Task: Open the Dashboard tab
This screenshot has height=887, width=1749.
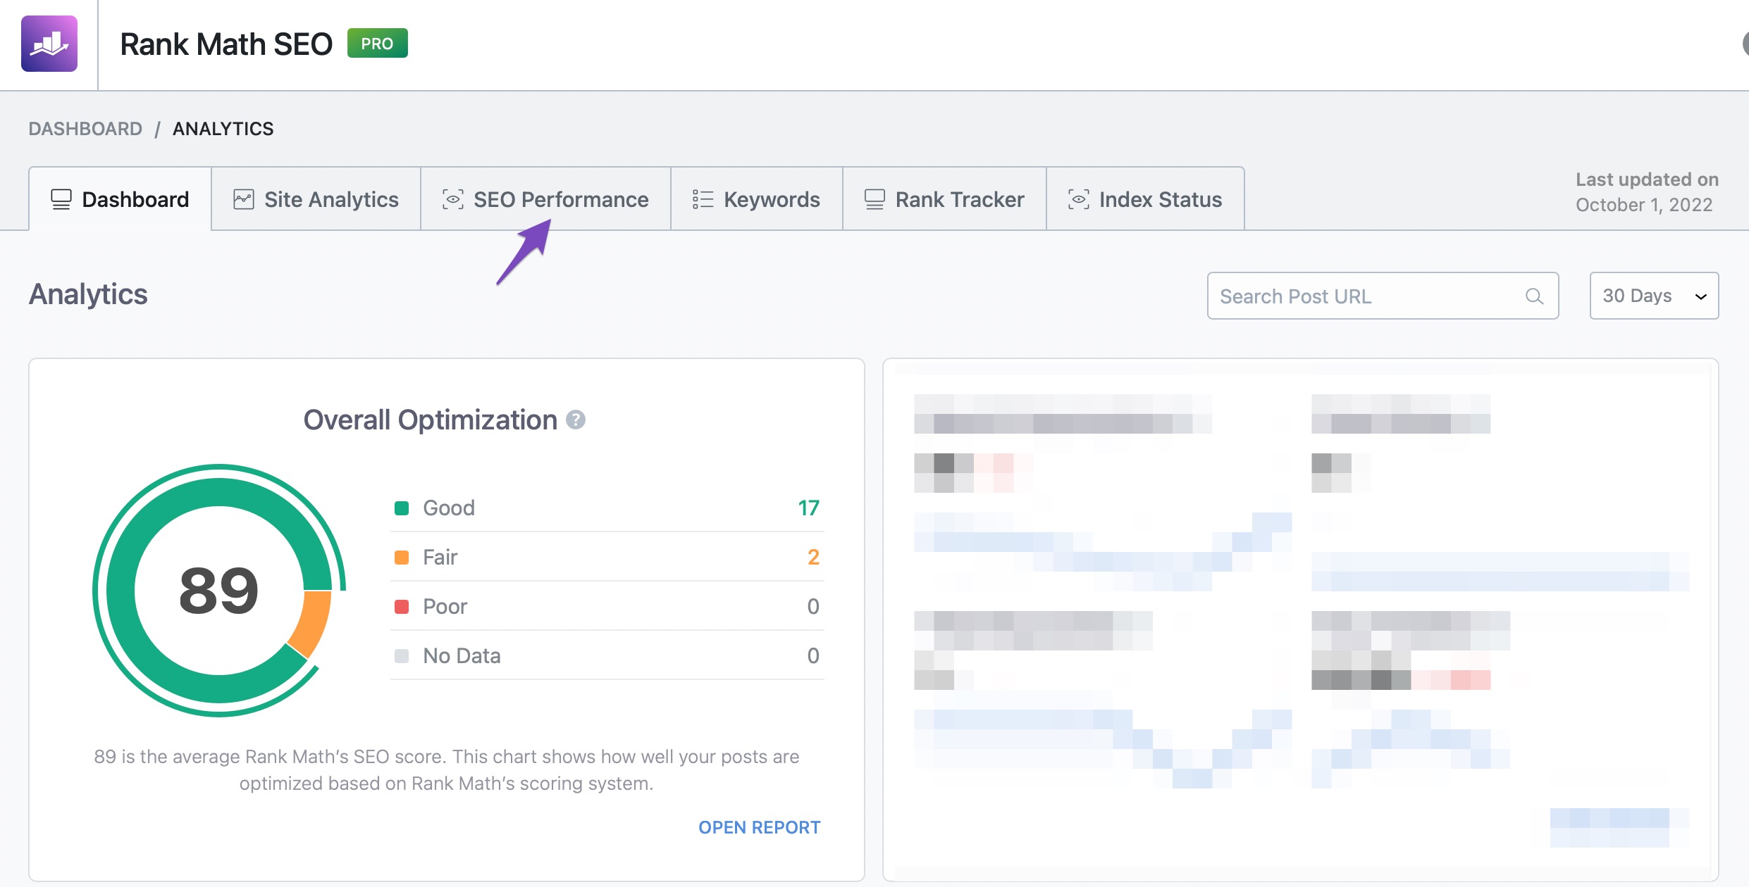Action: pos(120,199)
